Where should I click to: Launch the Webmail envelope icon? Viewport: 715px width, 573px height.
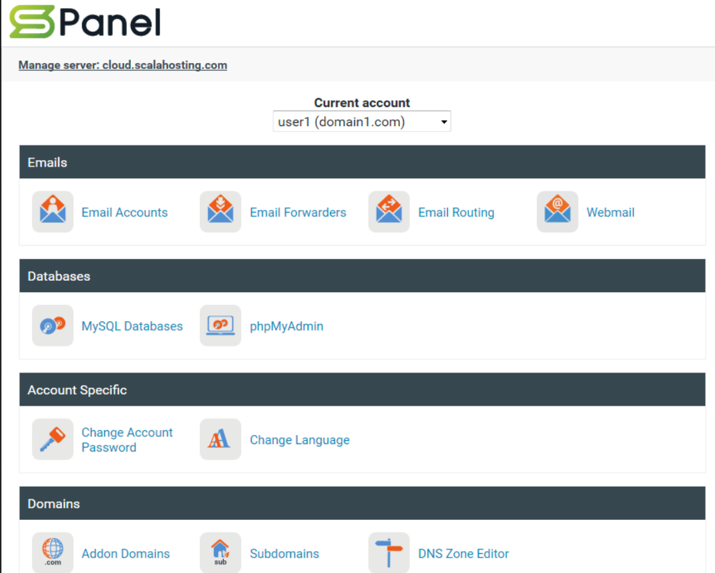(558, 212)
